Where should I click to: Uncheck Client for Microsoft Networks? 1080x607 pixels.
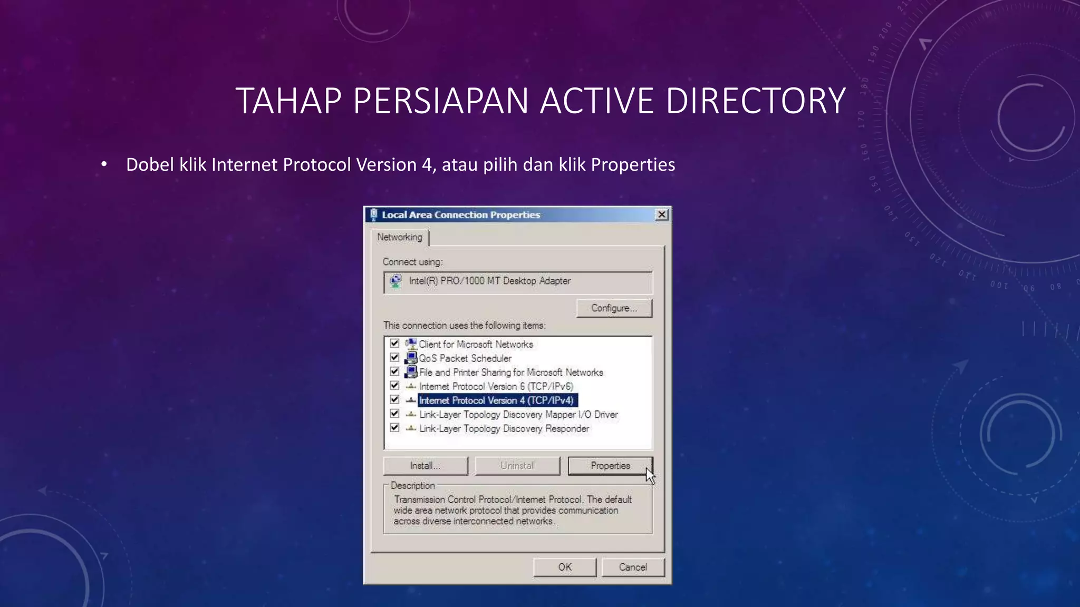pos(394,344)
